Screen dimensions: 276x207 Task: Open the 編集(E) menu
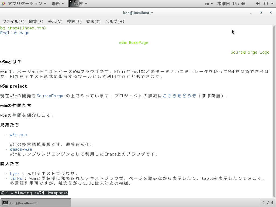click(x=36, y=22)
